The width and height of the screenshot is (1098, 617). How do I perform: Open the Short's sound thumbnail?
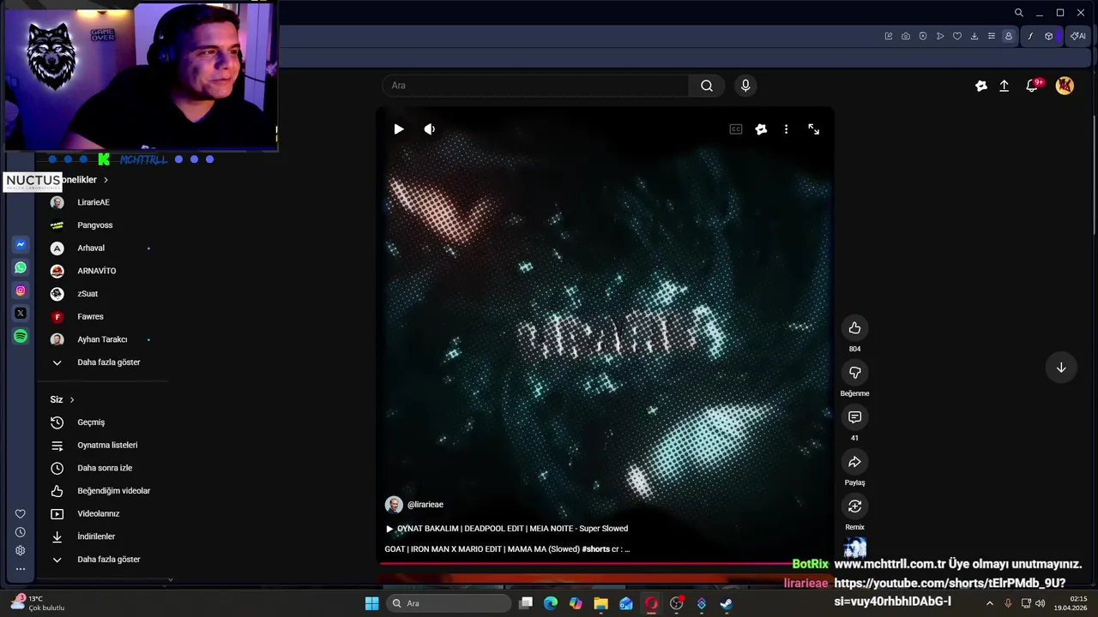pyautogui.click(x=855, y=547)
